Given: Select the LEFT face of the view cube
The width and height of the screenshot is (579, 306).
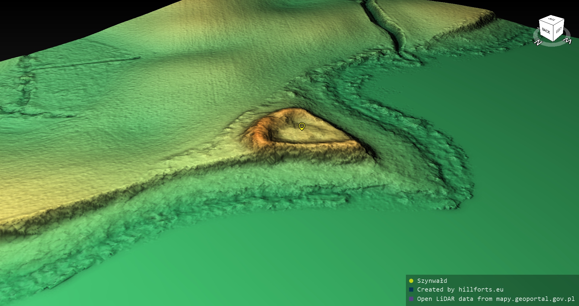Looking at the screenshot, I should [x=558, y=30].
